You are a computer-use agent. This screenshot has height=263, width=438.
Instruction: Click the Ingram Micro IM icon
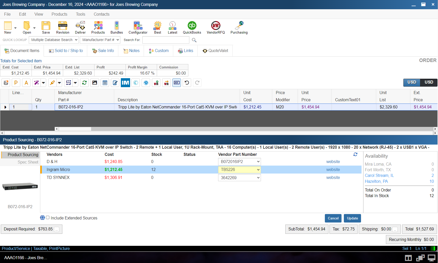point(125,83)
